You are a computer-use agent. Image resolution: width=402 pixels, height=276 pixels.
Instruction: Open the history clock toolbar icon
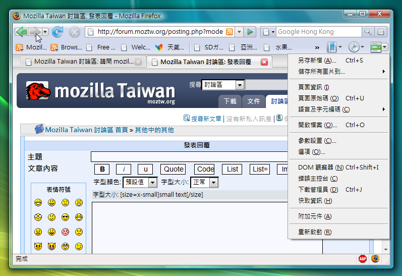(x=354, y=47)
